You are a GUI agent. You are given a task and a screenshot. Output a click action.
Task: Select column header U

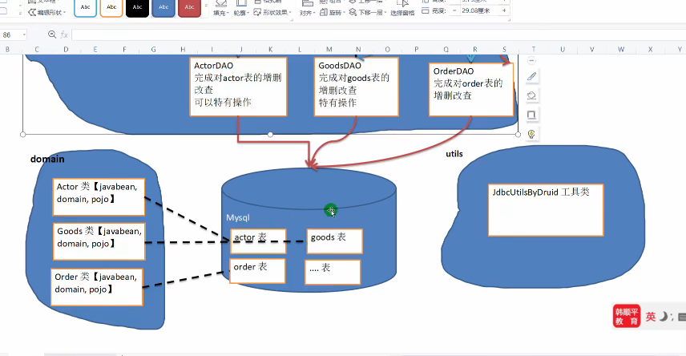563,50
